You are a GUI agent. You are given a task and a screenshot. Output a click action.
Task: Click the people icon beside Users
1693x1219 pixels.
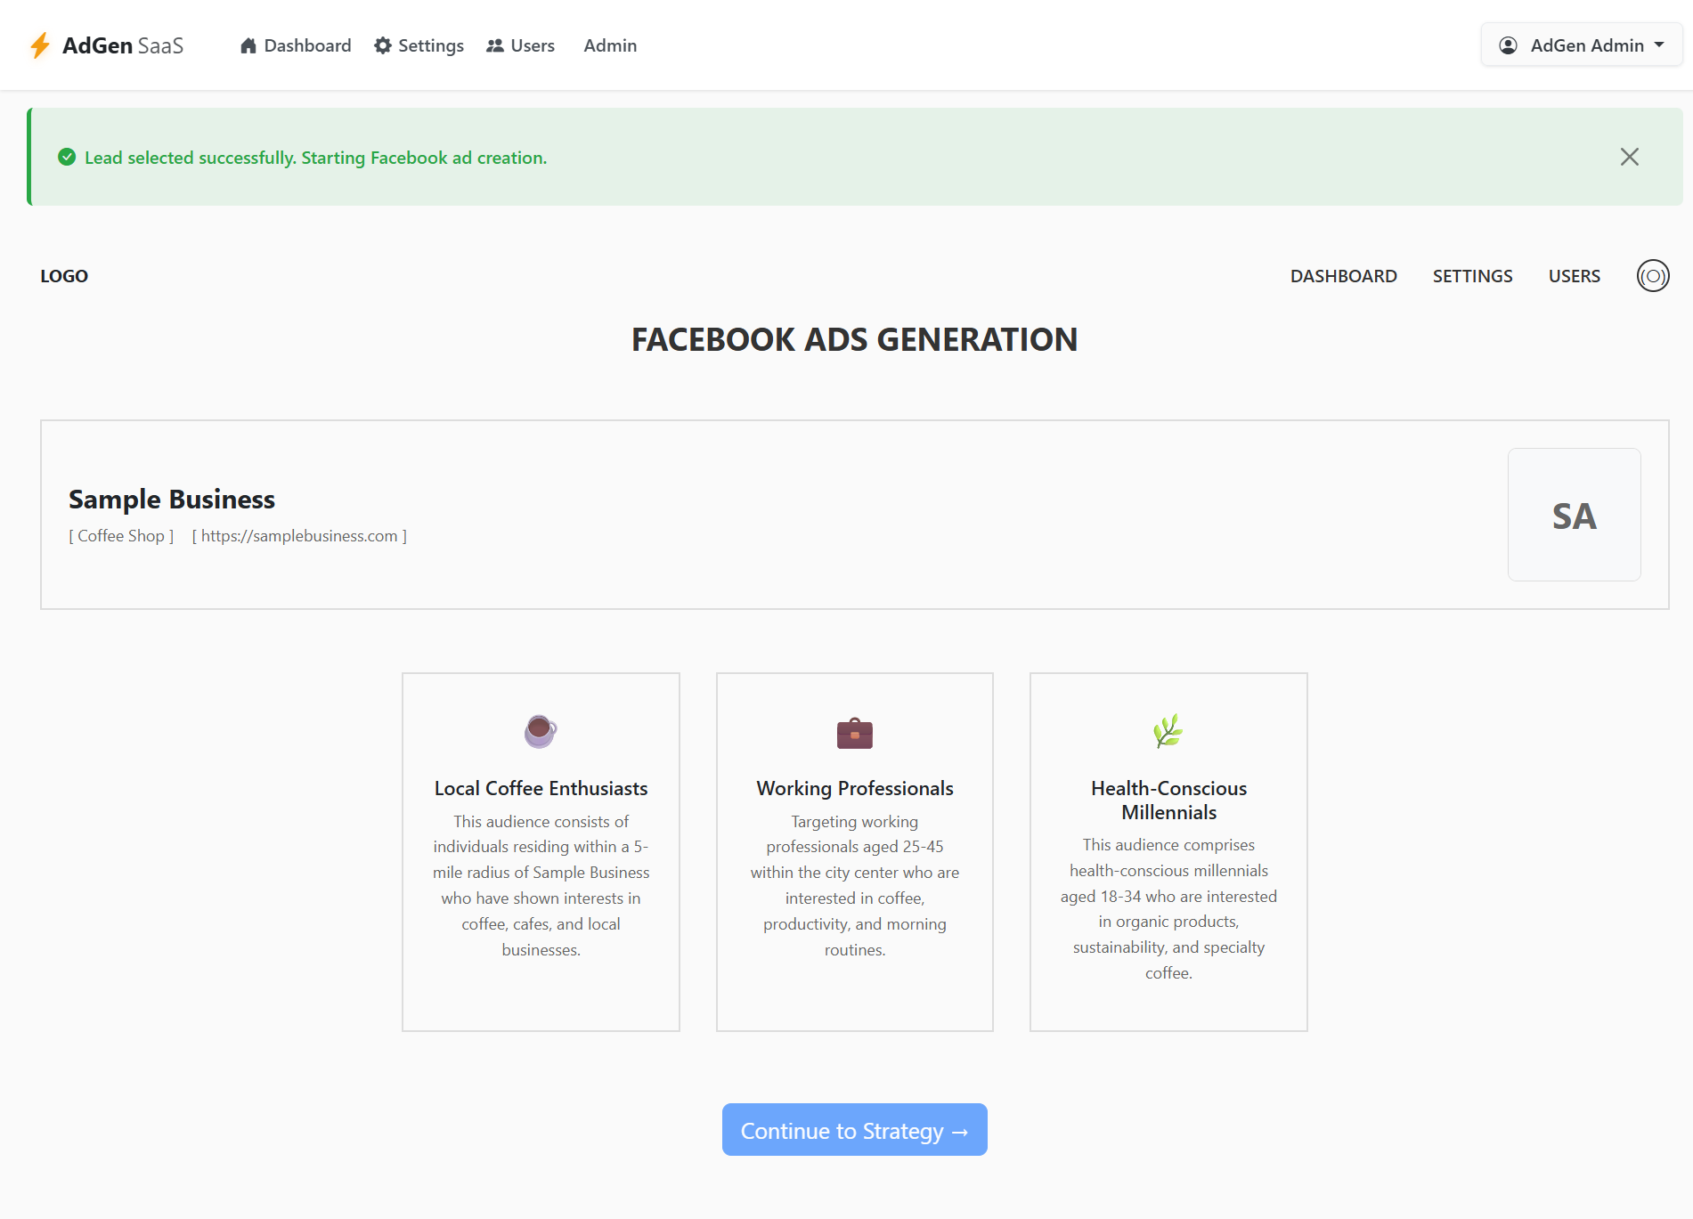(495, 45)
